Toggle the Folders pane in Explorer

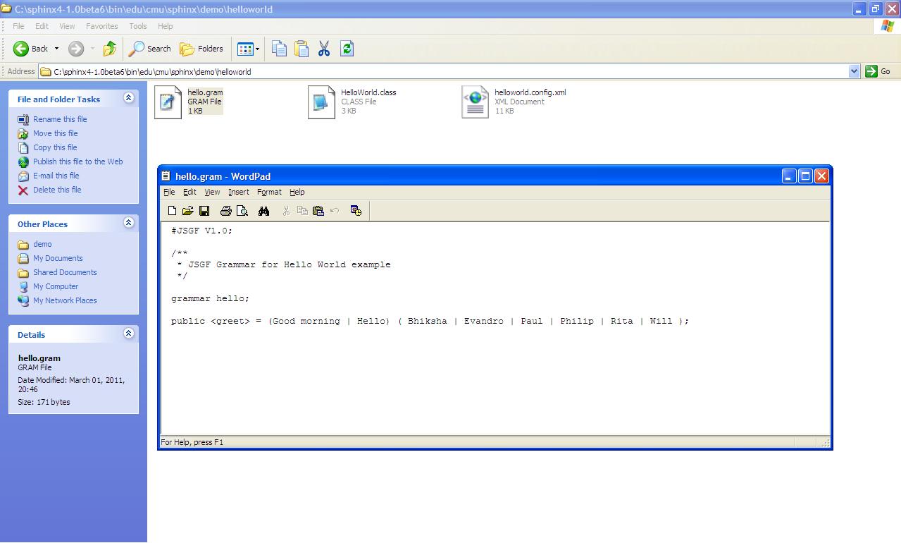click(x=201, y=49)
